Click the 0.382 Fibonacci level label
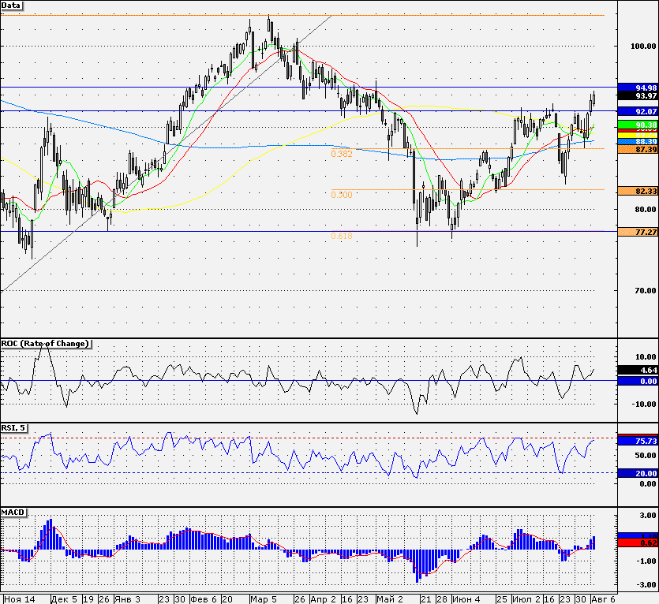 [x=342, y=154]
